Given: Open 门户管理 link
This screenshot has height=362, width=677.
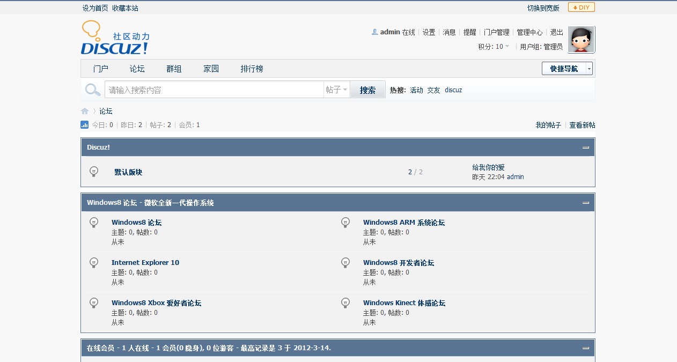Looking at the screenshot, I should coord(496,32).
